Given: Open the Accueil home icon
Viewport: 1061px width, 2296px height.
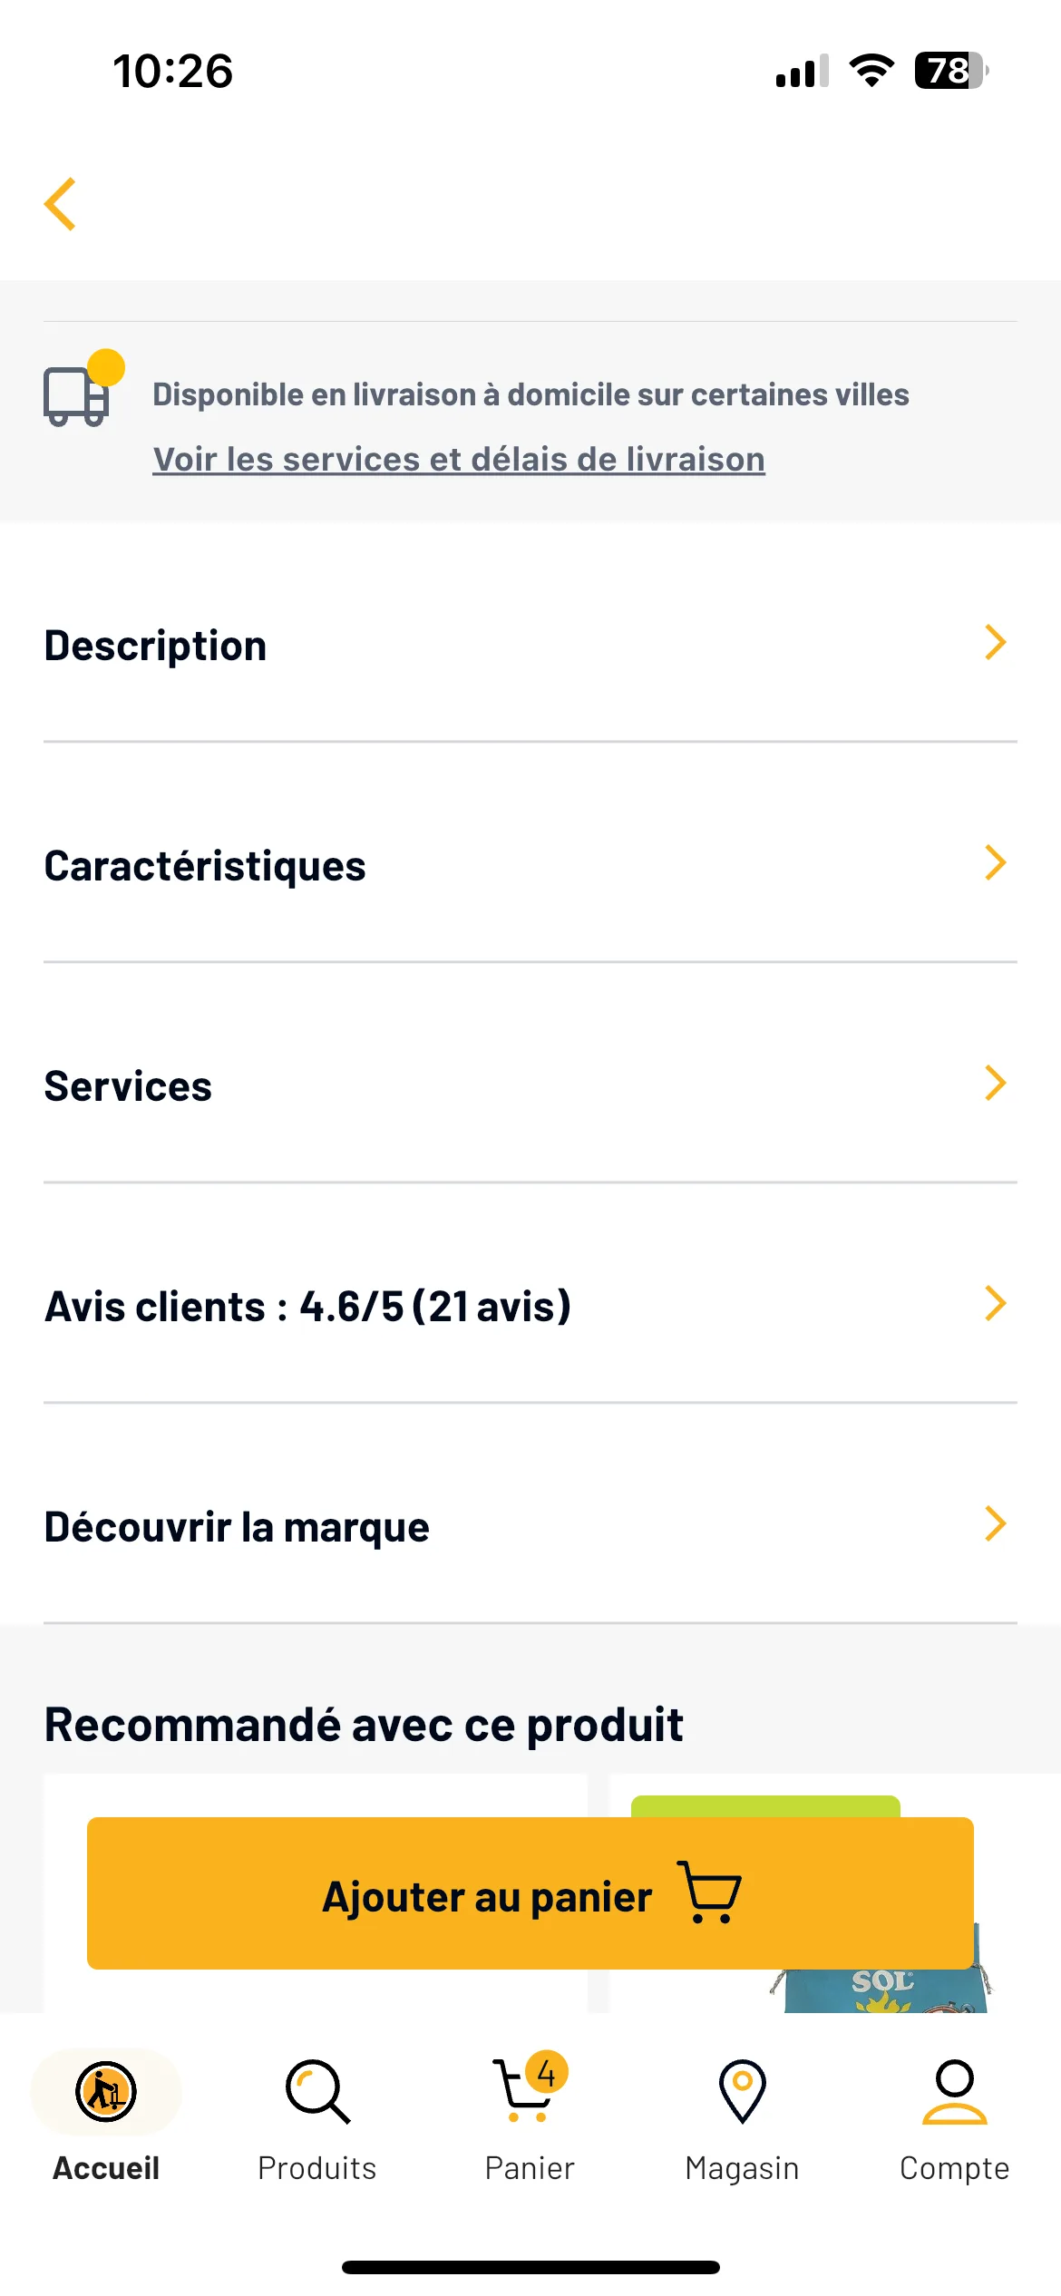Looking at the screenshot, I should [106, 2092].
